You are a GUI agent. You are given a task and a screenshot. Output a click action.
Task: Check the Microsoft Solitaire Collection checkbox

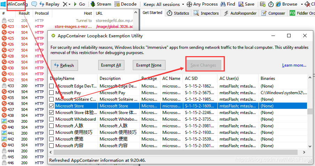point(52,99)
